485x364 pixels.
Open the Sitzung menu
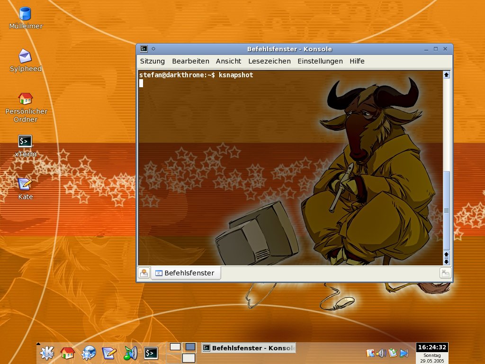point(152,61)
